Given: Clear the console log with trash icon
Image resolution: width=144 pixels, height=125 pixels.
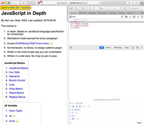Looking at the screenshot, I should click(x=137, y=48).
